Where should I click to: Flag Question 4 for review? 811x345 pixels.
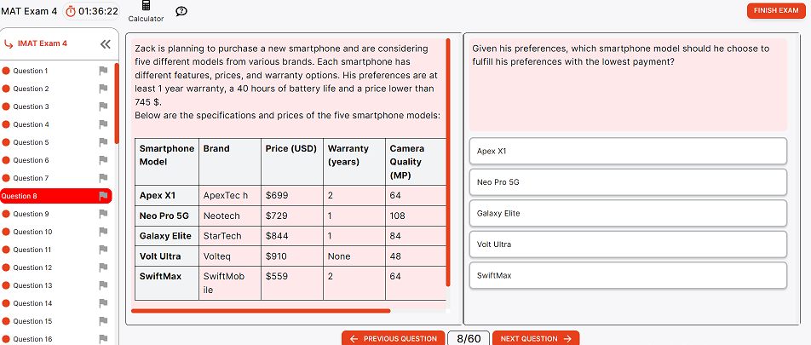tap(103, 124)
